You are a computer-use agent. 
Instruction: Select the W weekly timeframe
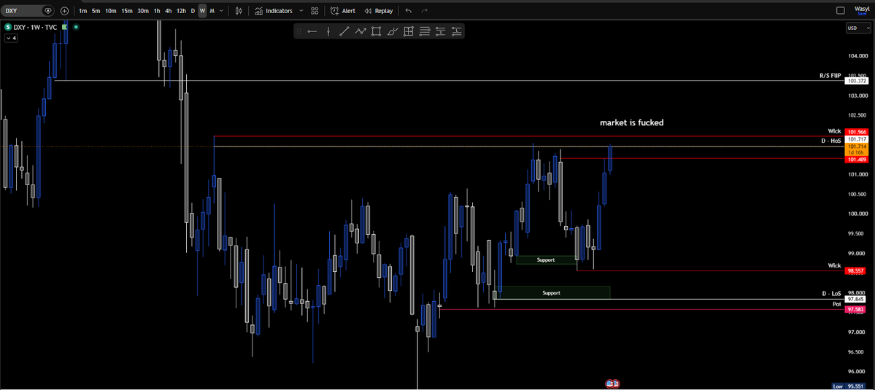coord(202,11)
